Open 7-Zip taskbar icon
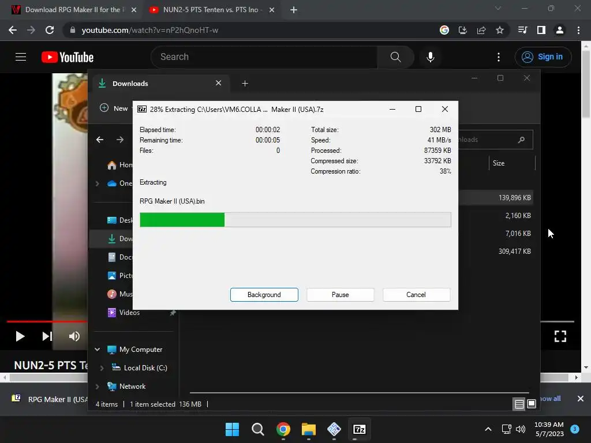This screenshot has width=591, height=443. coord(359,429)
